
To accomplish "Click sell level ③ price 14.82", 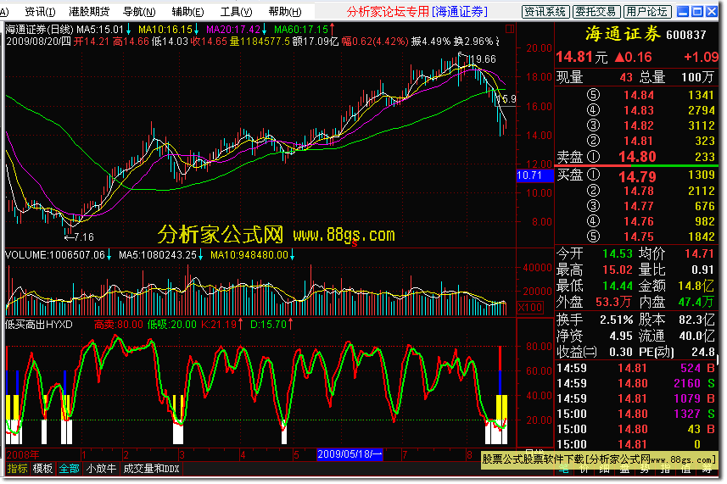I will point(639,125).
